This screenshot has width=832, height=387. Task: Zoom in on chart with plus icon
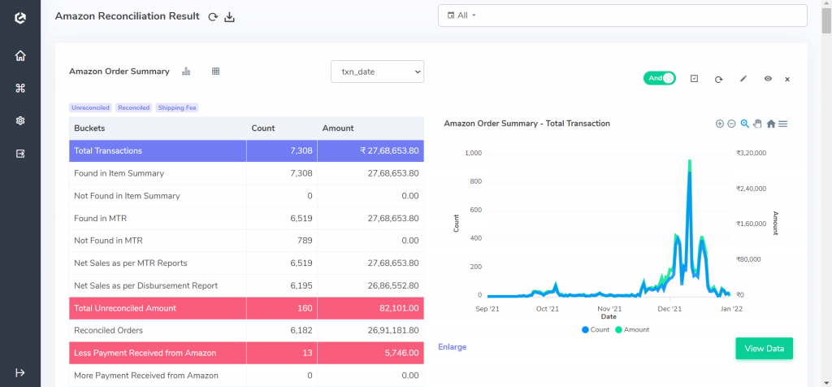[x=720, y=124]
